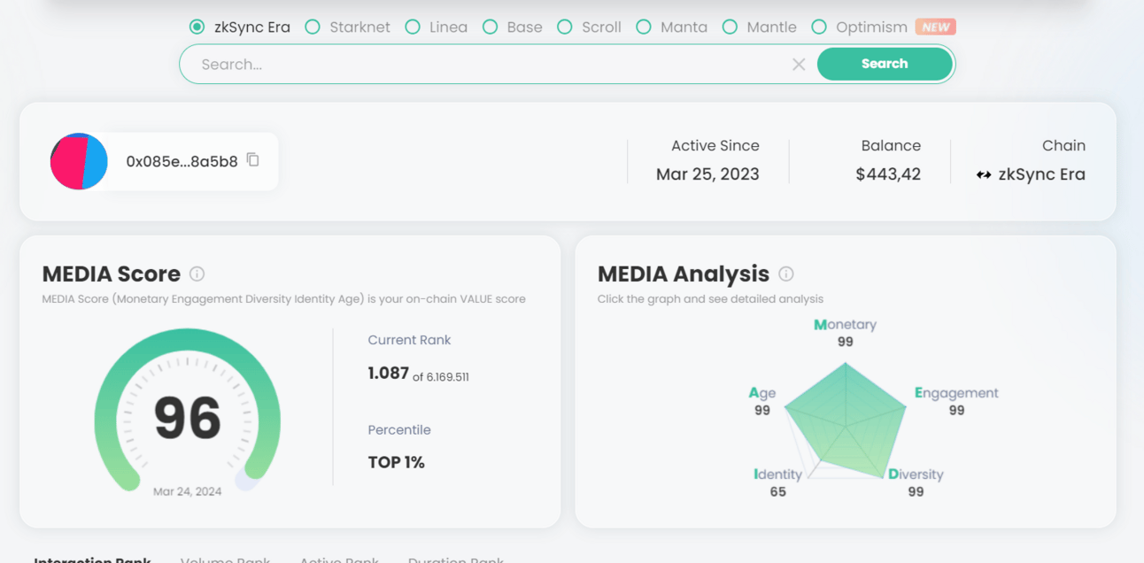
Task: Select the Base chain radio button
Action: [x=490, y=27]
